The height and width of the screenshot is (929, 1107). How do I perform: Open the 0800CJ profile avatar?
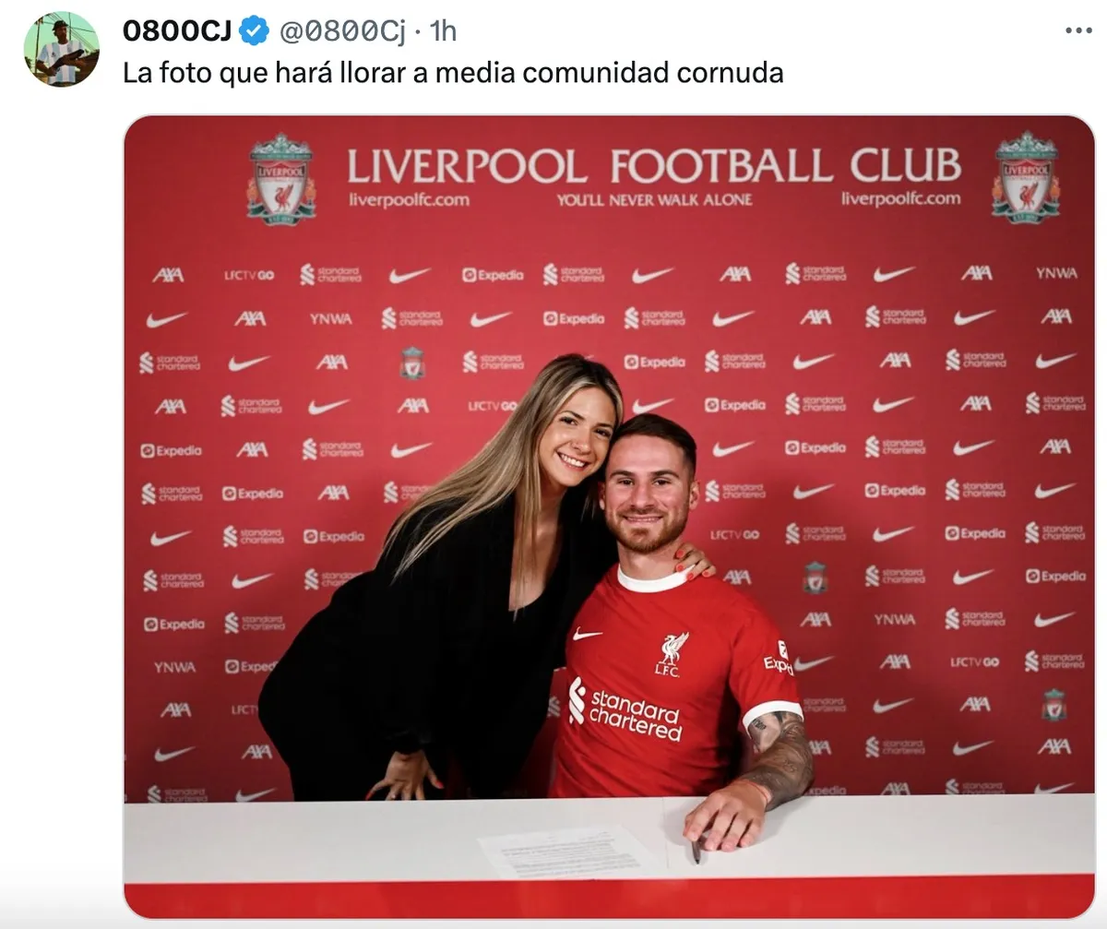coord(62,49)
